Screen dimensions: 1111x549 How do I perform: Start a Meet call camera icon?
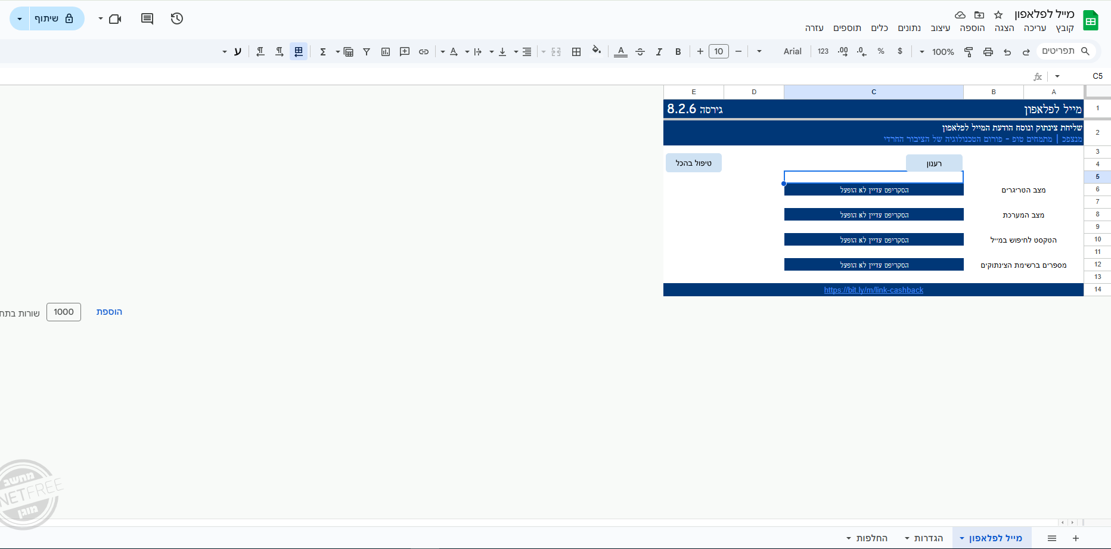(116, 18)
